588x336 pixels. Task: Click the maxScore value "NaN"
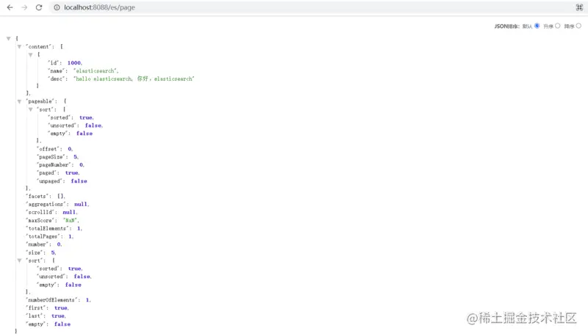(70, 220)
